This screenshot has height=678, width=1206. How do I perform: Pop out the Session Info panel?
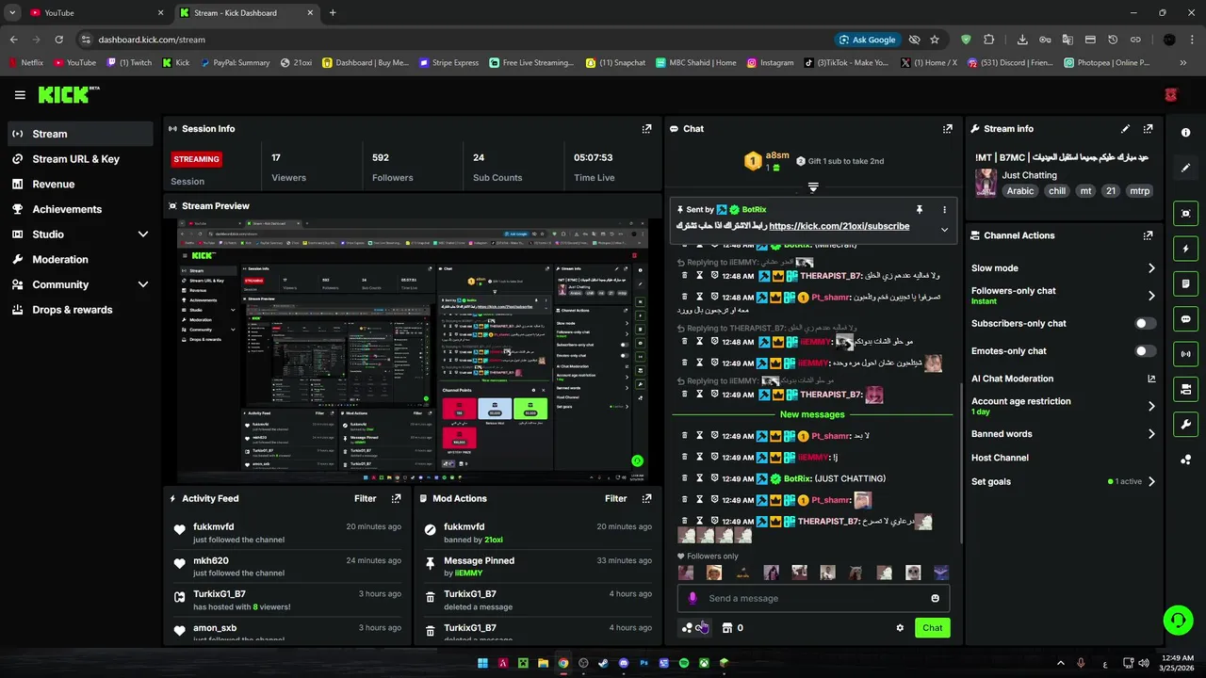(646, 129)
